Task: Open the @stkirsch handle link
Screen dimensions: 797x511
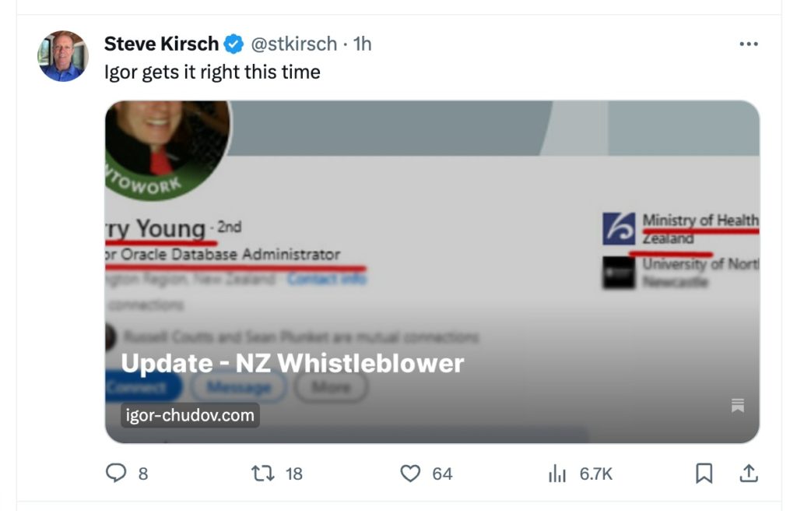Action: pos(293,44)
